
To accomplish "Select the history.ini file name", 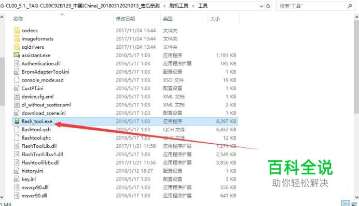I will [32, 171].
